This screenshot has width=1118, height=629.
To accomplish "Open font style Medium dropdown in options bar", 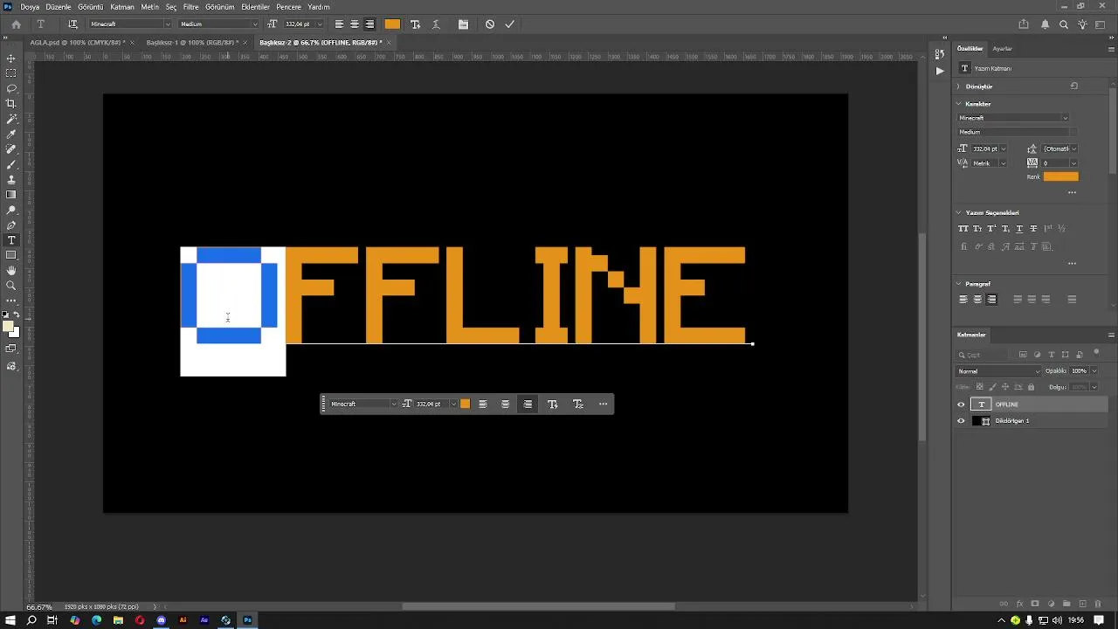I will click(x=257, y=24).
